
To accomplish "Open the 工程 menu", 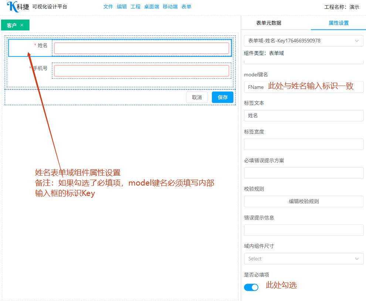I will [135, 7].
